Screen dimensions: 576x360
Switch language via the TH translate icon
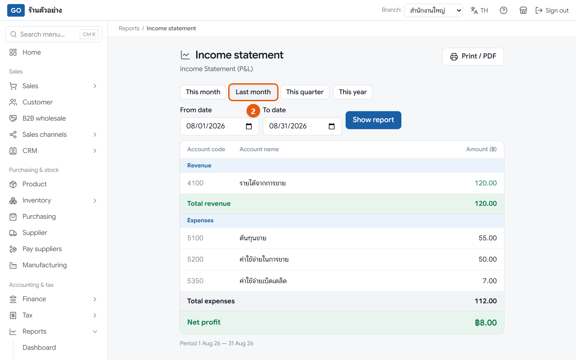479,10
